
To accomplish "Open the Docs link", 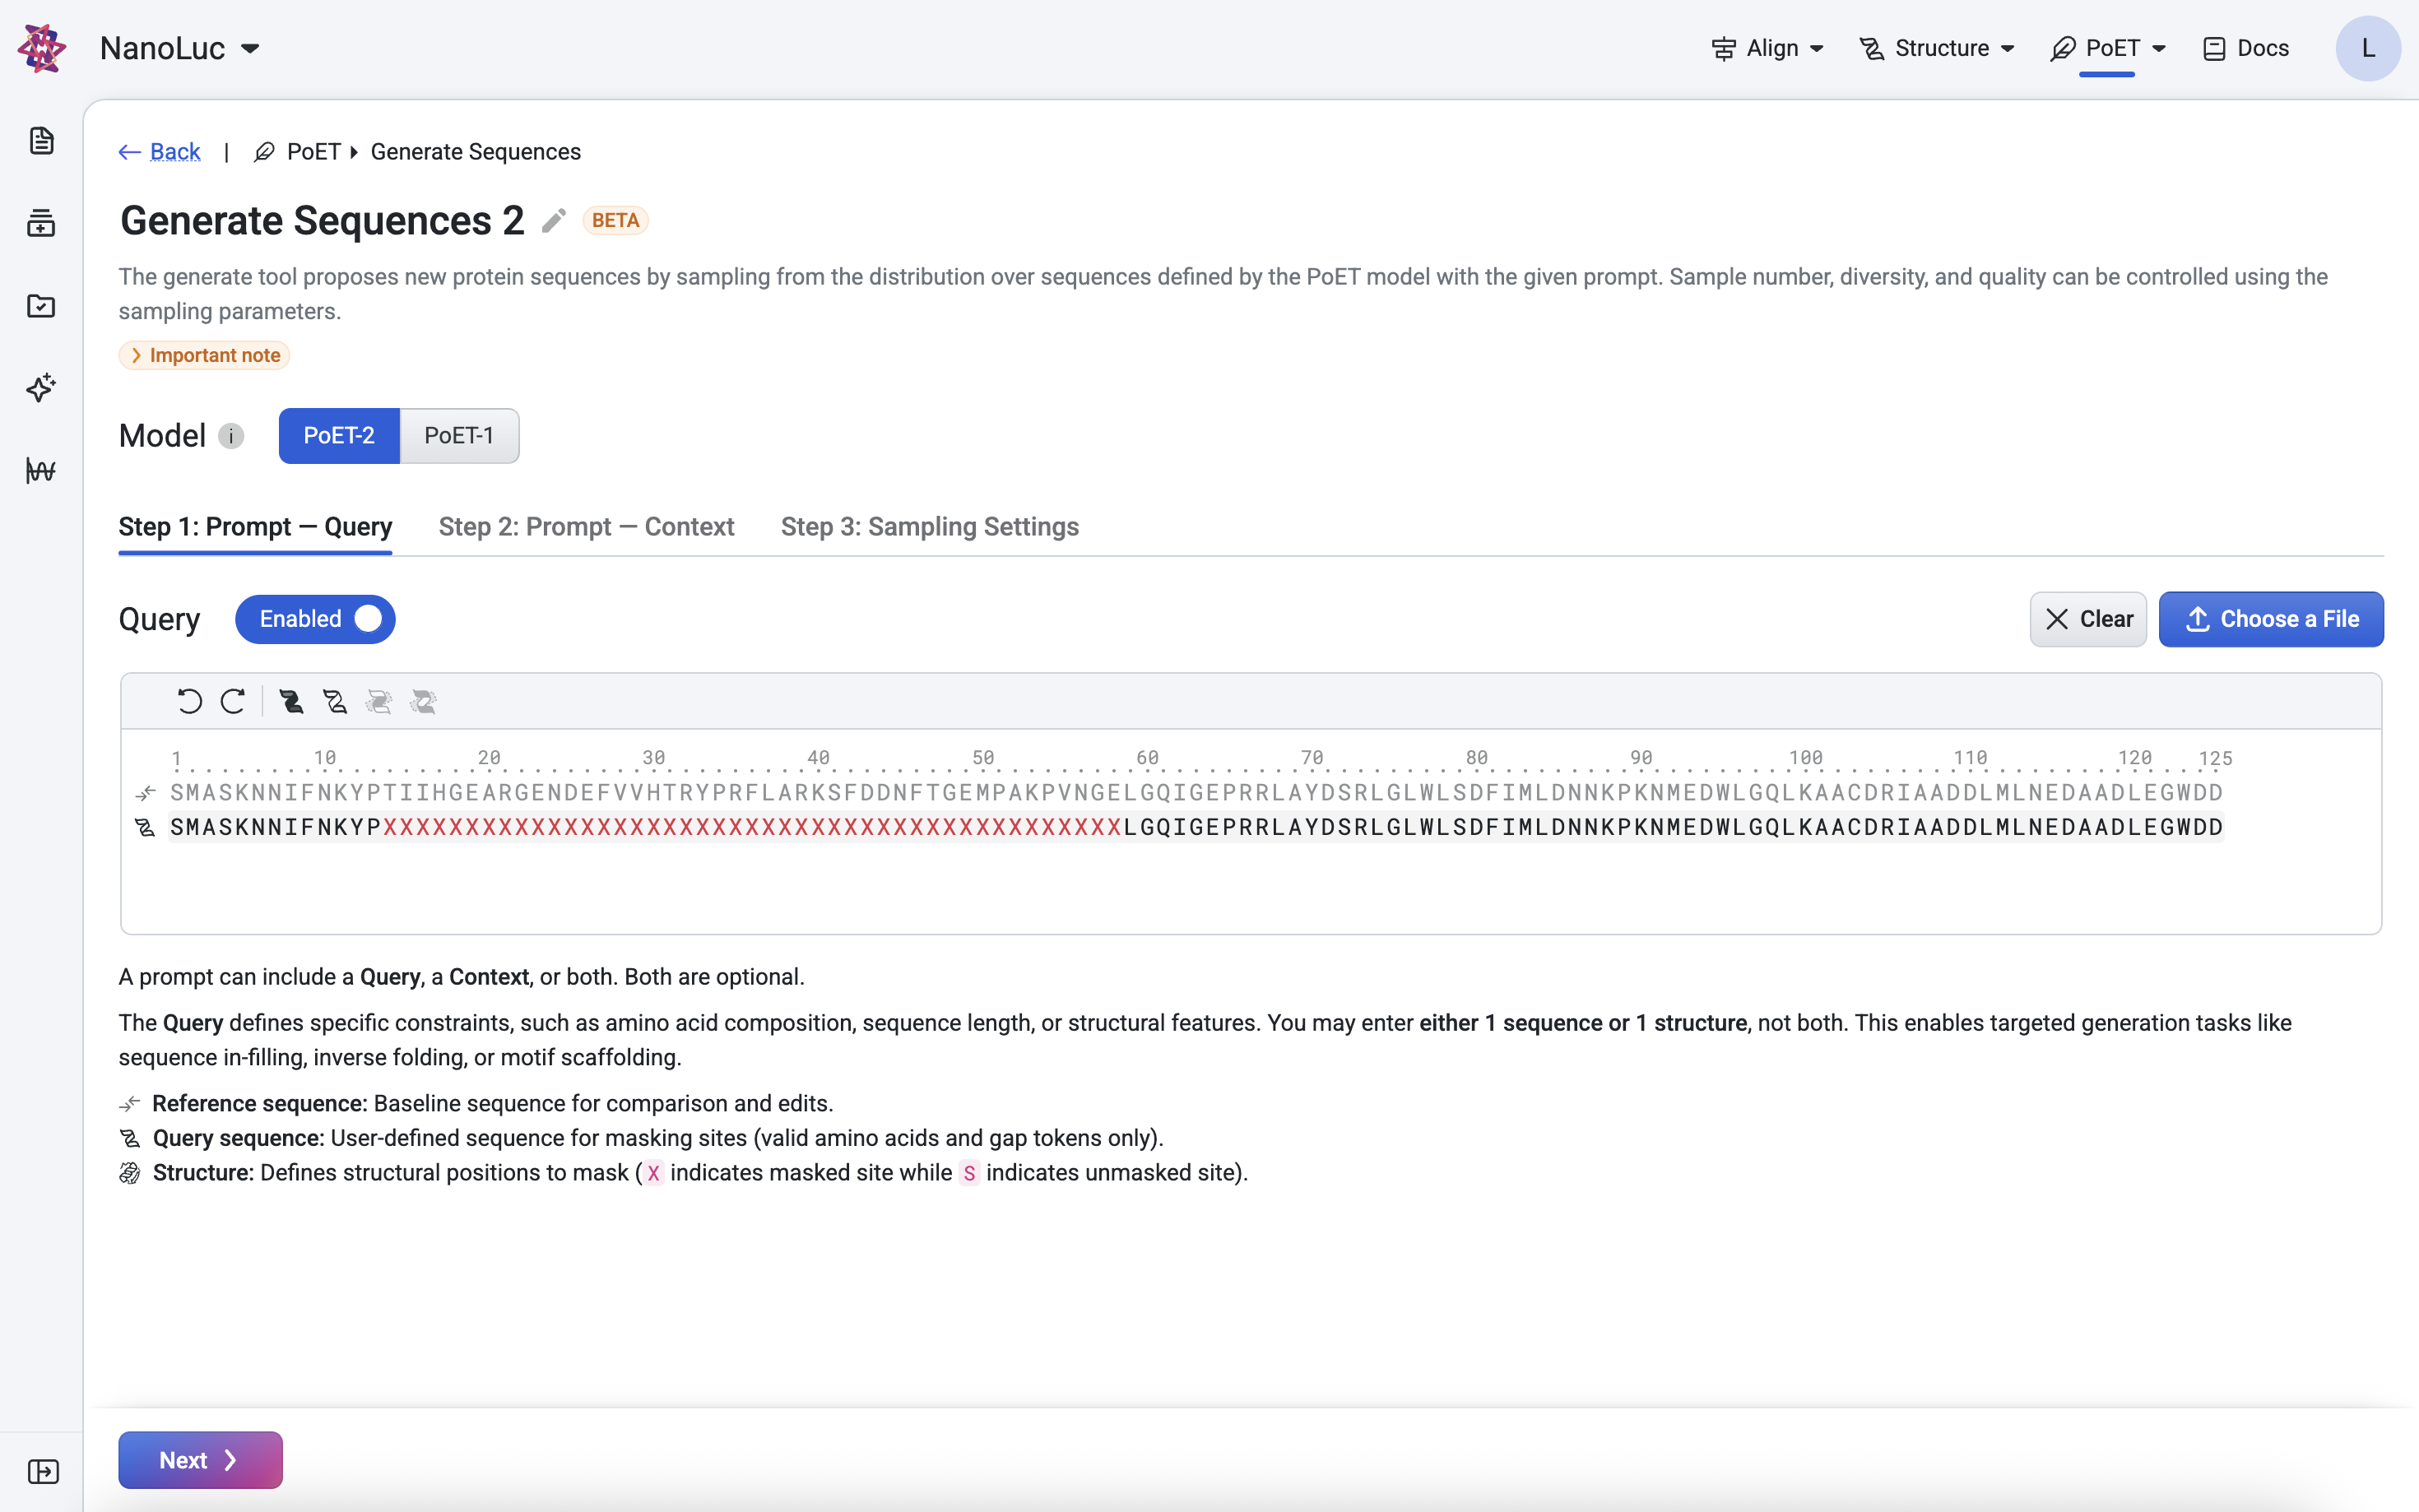I will pyautogui.click(x=2246, y=48).
